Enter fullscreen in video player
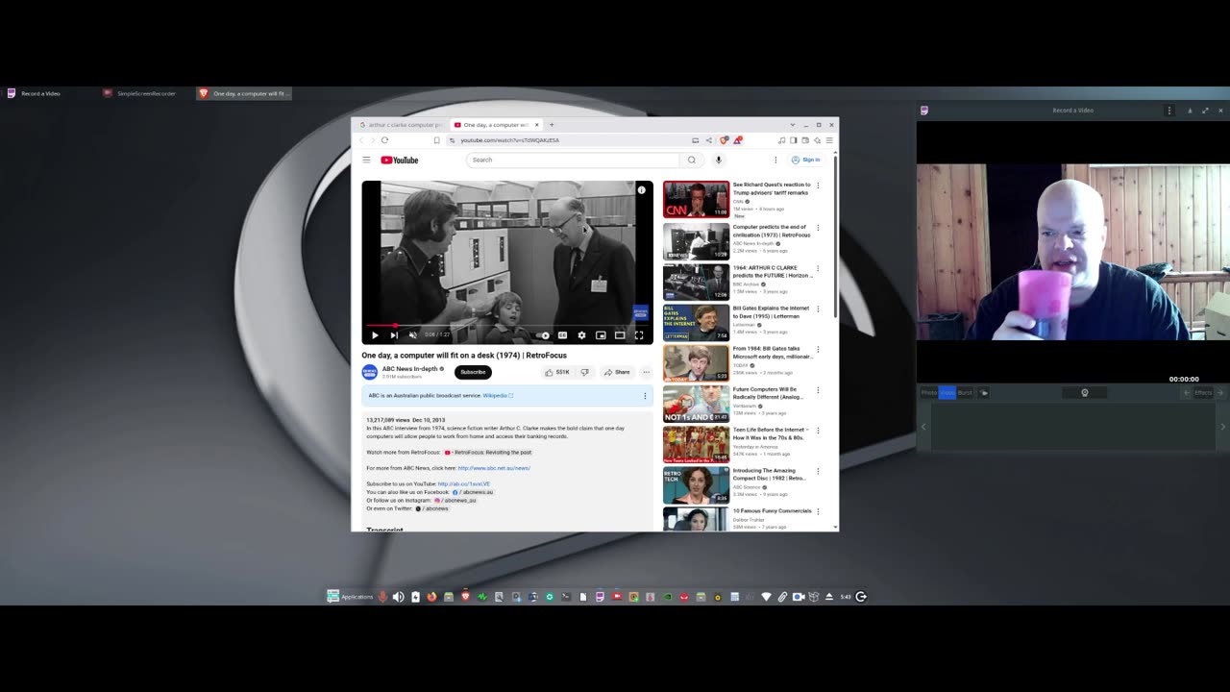Image resolution: width=1230 pixels, height=692 pixels. pos(639,335)
